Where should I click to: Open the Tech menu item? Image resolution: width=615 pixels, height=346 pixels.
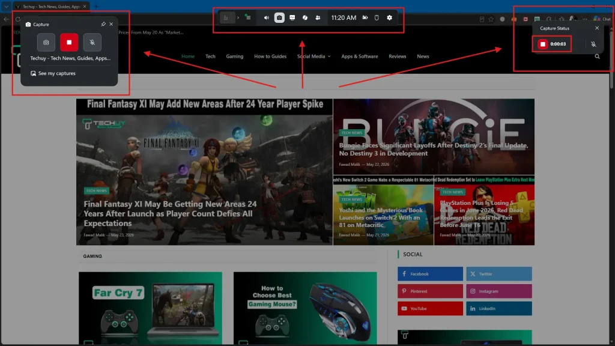[x=210, y=56]
